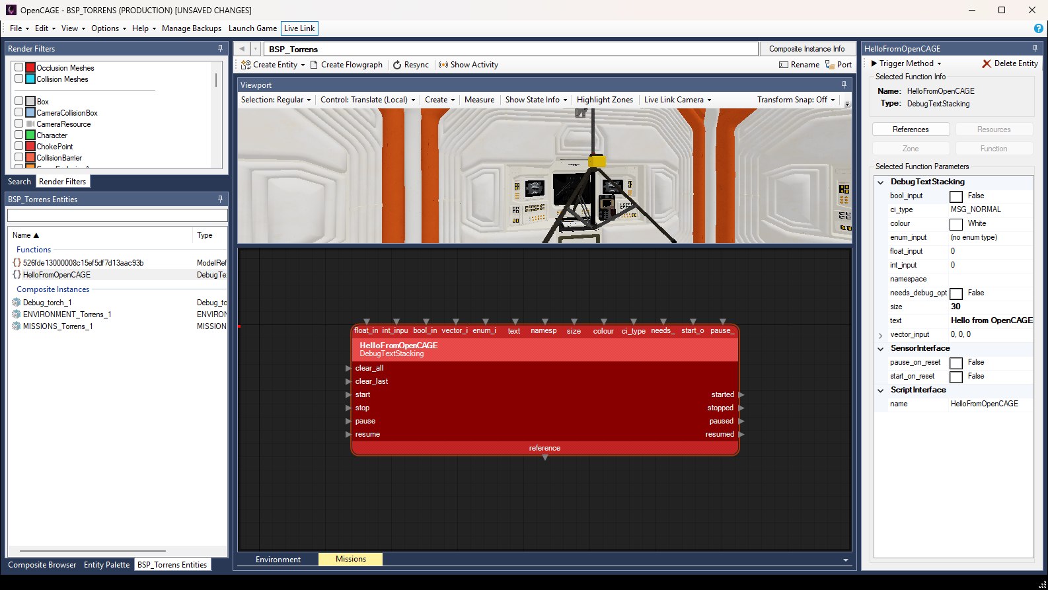Click the Composite Instance Info button
Image resolution: width=1048 pixels, height=590 pixels.
807,49
